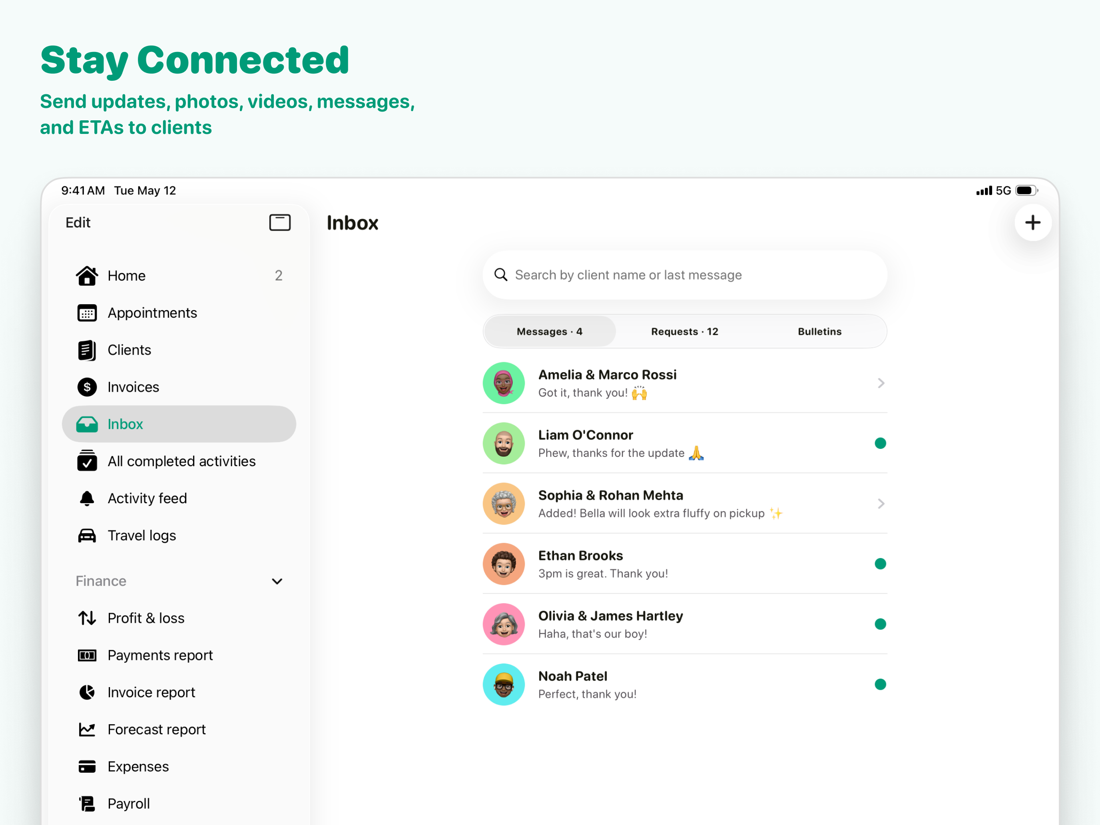Screen dimensions: 1100x825
Task: Open Home in the sidebar
Action: 179,275
